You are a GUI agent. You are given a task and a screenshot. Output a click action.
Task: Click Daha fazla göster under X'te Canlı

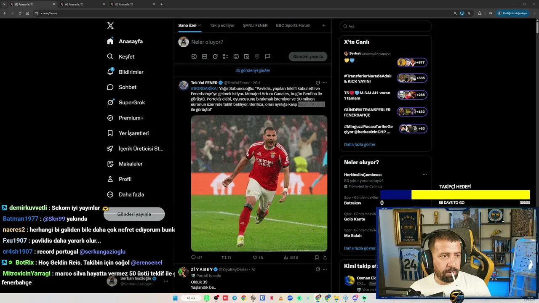(360, 144)
